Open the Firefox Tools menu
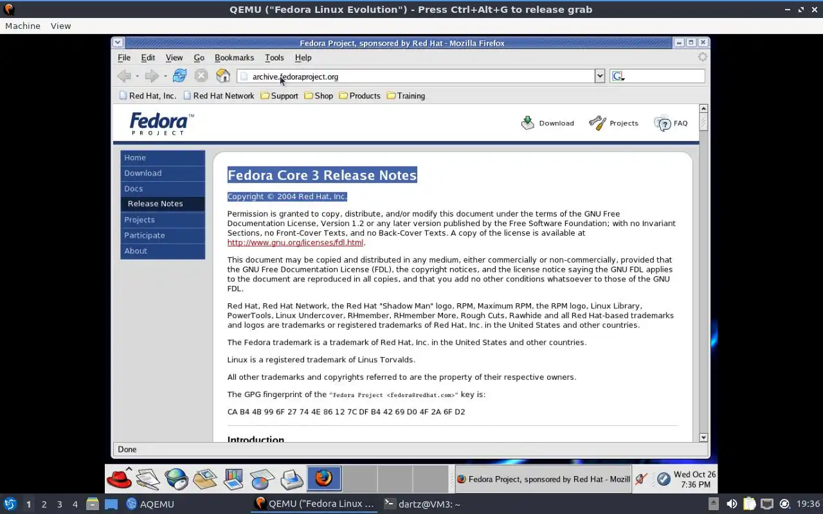The height and width of the screenshot is (514, 823). click(x=274, y=57)
